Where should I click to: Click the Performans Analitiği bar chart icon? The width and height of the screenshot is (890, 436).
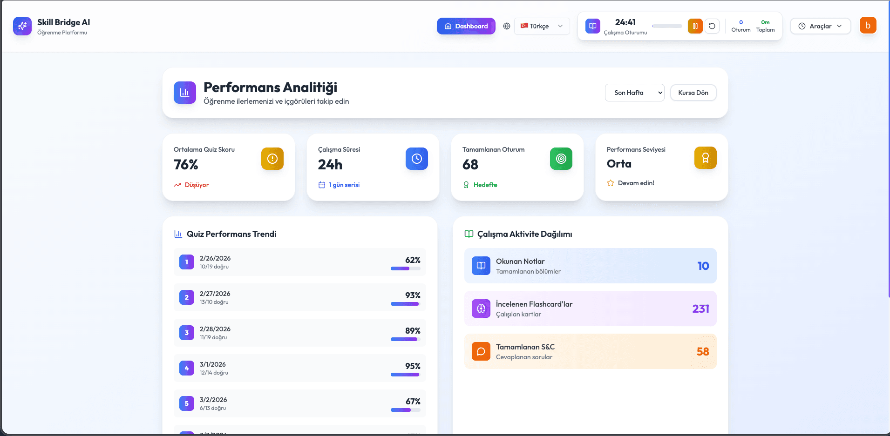tap(184, 93)
